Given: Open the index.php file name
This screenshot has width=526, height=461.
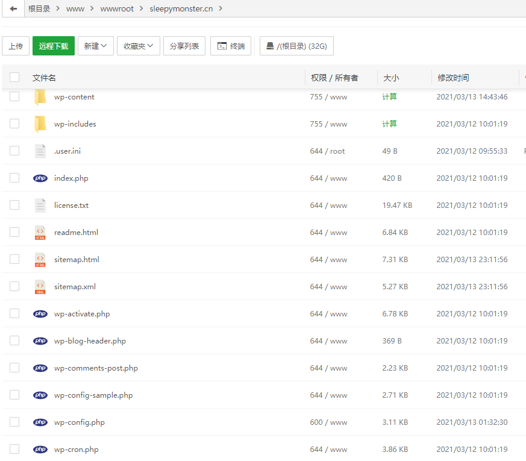Looking at the screenshot, I should click(71, 178).
